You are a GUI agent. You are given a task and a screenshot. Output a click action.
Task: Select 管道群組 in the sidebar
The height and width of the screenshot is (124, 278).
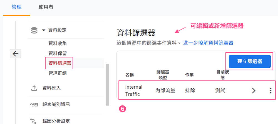(58, 73)
